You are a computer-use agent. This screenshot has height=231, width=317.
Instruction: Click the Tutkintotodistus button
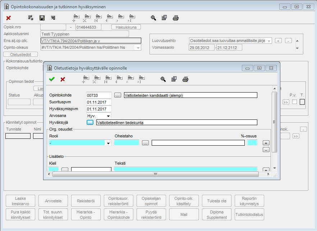(249, 214)
